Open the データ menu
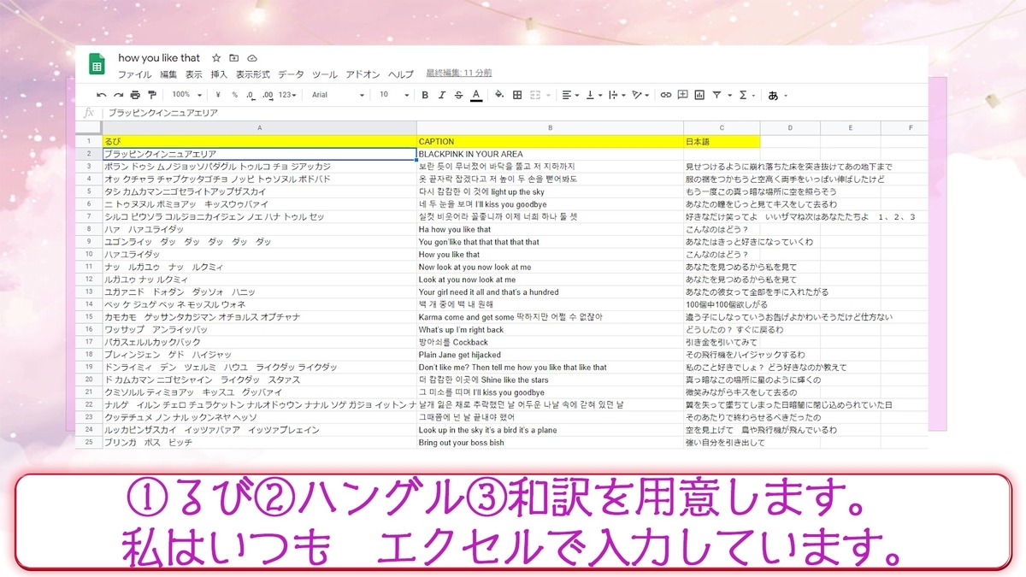 pyautogui.click(x=291, y=74)
